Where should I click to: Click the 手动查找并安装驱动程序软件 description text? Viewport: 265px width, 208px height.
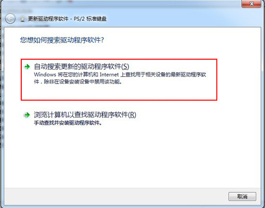(x=68, y=123)
